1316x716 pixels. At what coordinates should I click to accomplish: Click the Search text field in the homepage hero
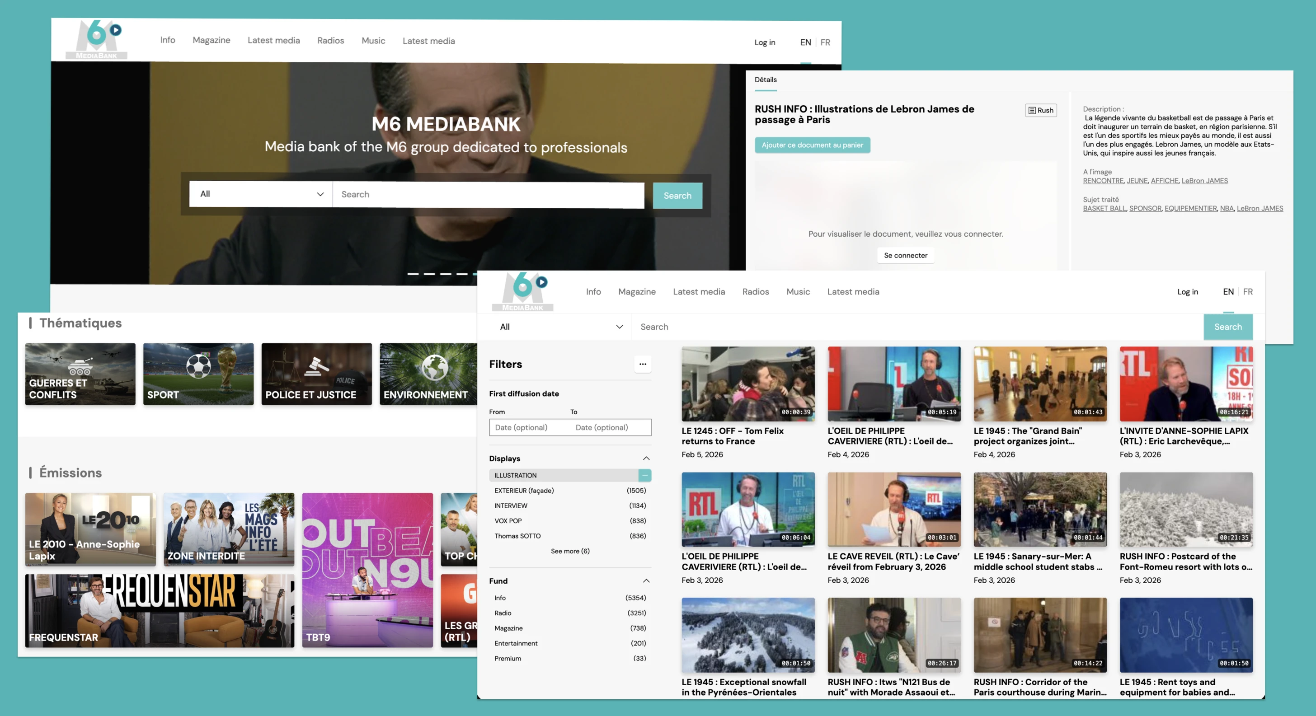click(489, 195)
